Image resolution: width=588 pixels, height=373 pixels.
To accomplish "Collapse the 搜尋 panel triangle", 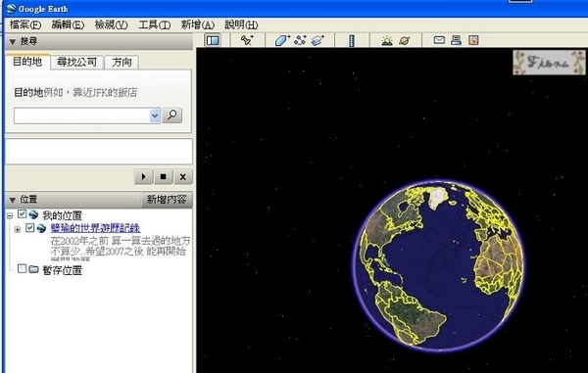I will (13, 41).
